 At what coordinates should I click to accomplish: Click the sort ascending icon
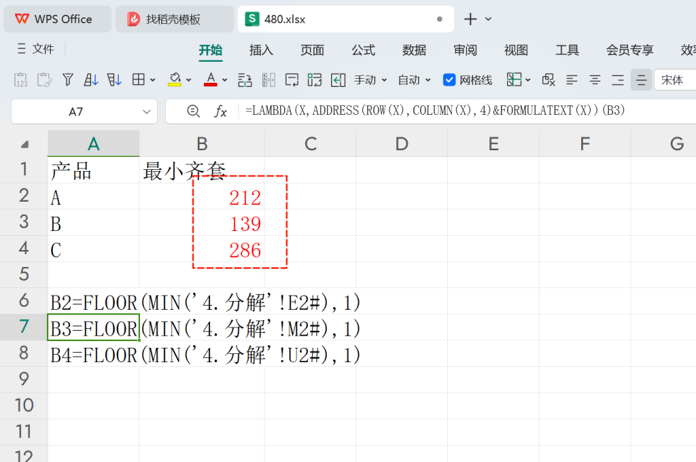point(91,80)
